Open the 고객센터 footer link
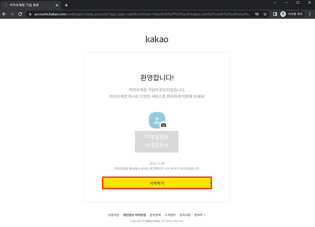The height and width of the screenshot is (227, 315). (170, 215)
